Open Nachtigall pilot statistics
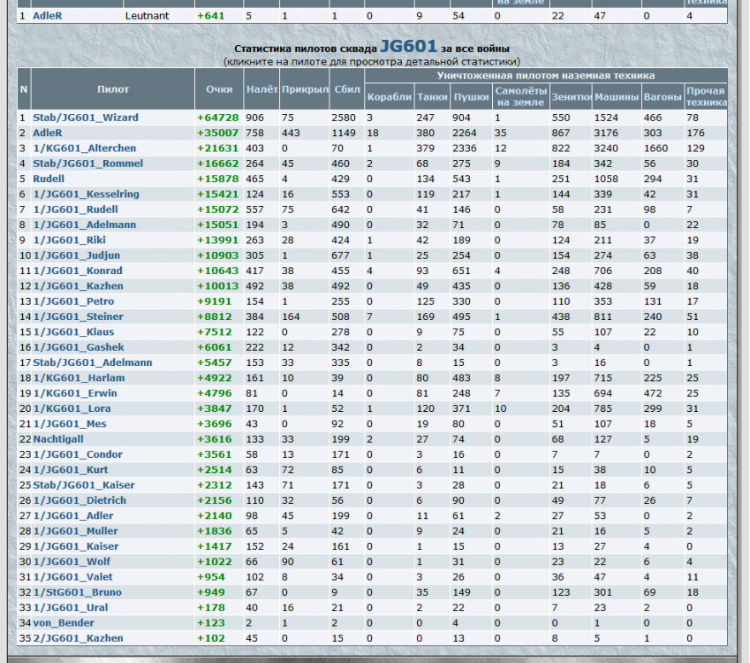Screen dimensions: 750x663 [x=58, y=439]
